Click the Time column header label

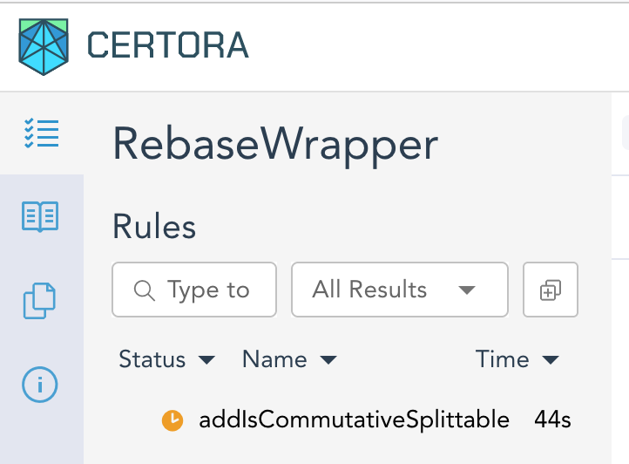pyautogui.click(x=502, y=359)
